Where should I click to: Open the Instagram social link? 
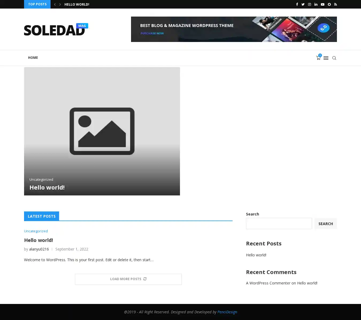click(x=309, y=4)
